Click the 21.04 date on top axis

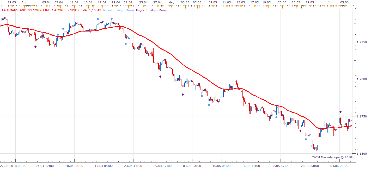[x=128, y=2]
